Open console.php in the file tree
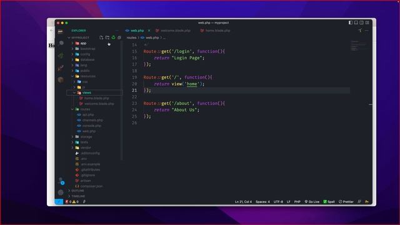Image resolution: width=400 pixels, height=225 pixels. [92, 126]
